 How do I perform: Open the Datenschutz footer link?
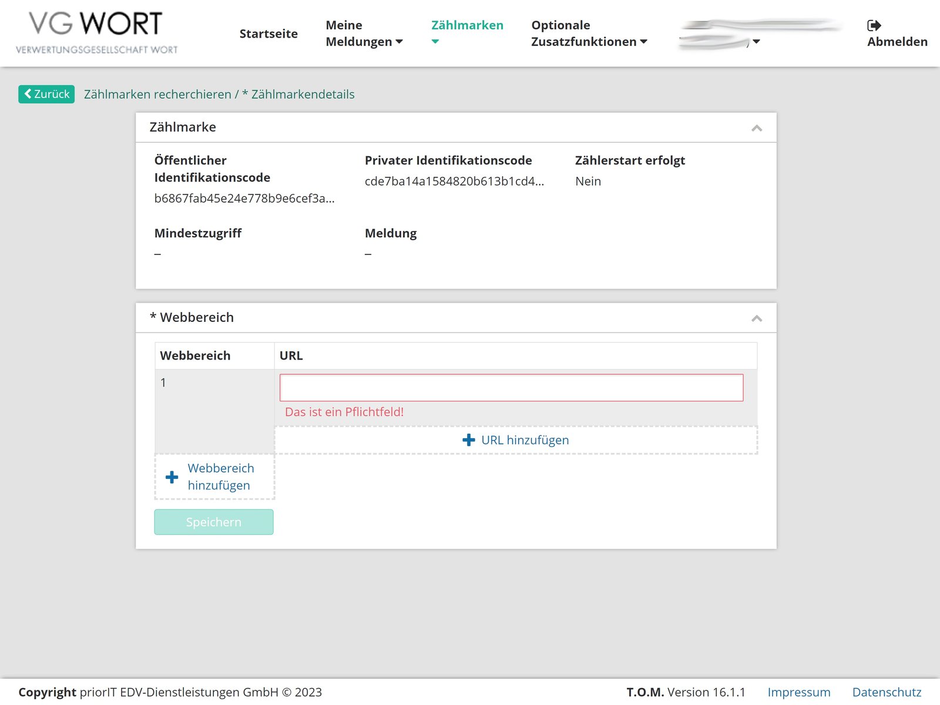point(887,692)
